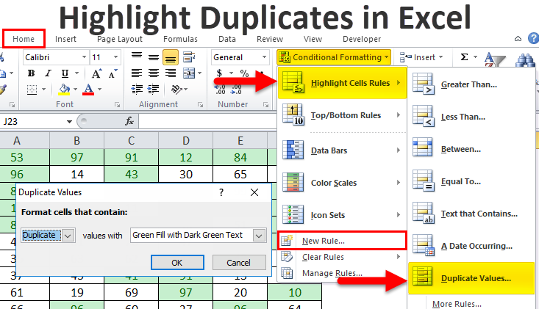Viewport: 539px width, 309px height.
Task: Click the Insert Function fx icon
Action: point(129,121)
